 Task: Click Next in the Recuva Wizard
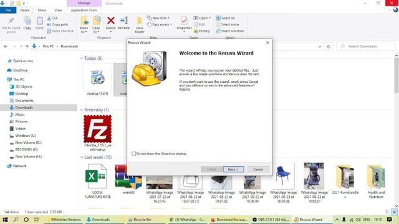point(233,169)
